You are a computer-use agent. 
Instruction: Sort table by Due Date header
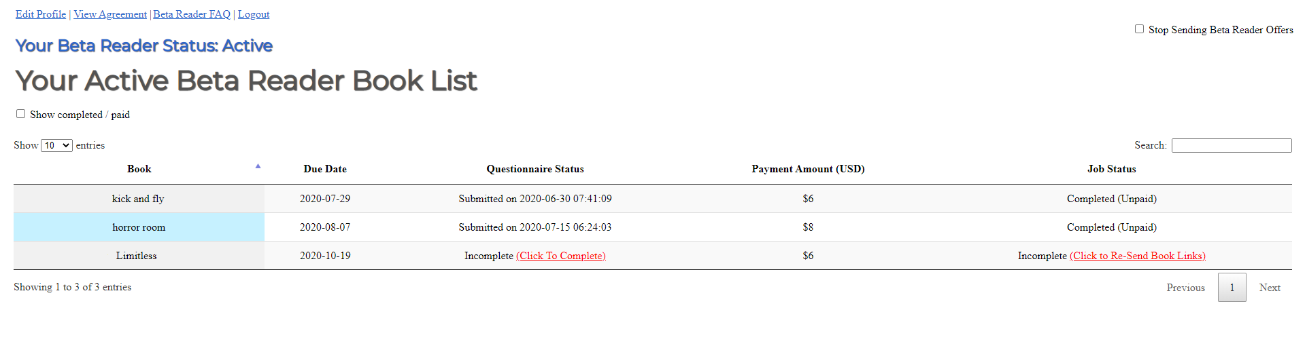(325, 169)
